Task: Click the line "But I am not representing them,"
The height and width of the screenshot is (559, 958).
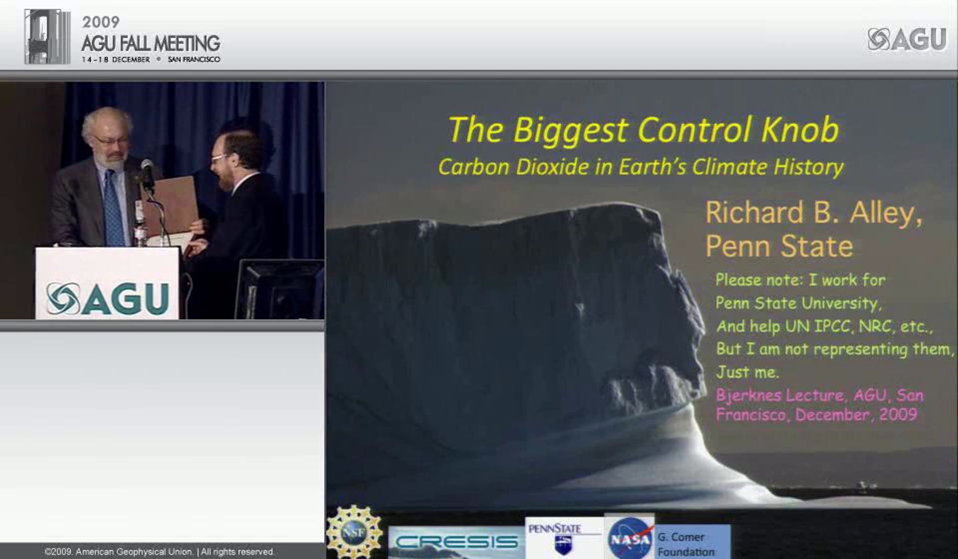Action: [x=835, y=349]
